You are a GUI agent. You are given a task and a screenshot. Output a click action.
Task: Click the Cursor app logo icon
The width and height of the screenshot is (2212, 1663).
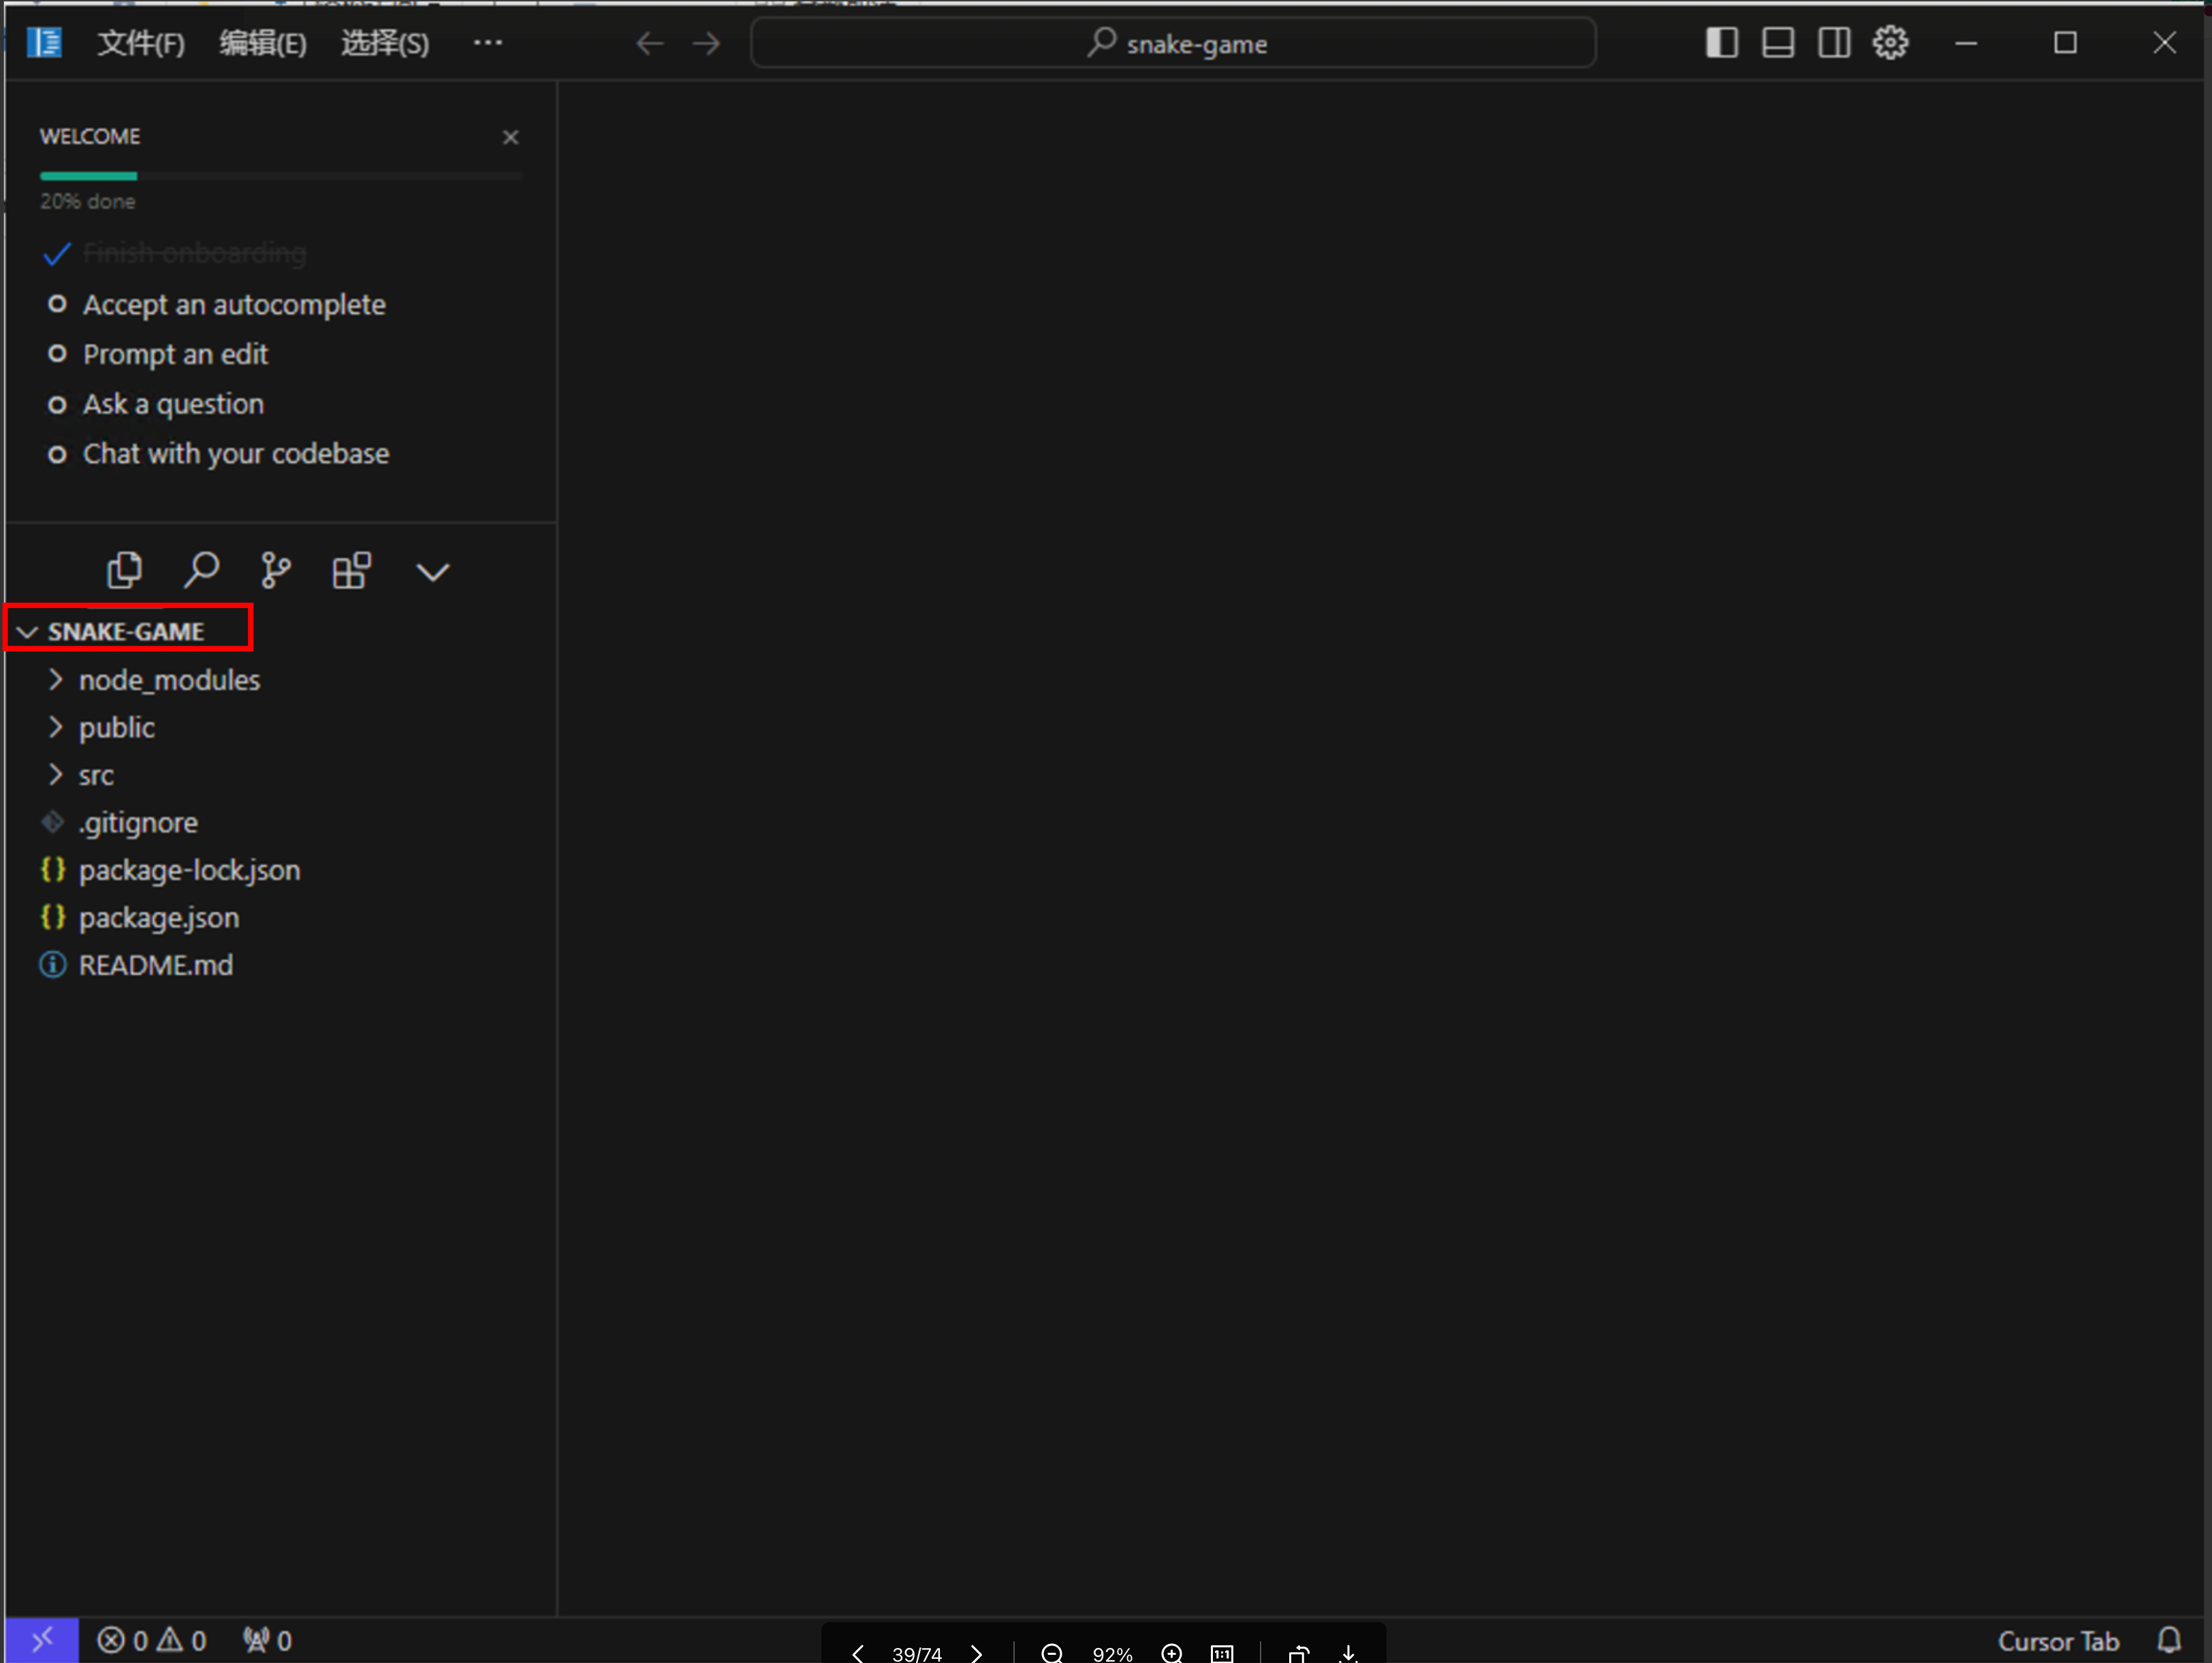(x=44, y=43)
